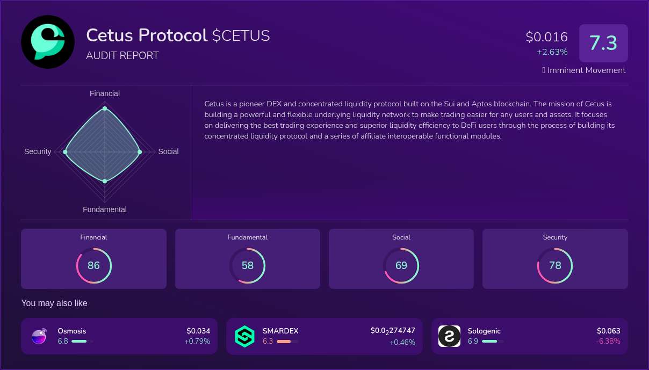Select the Social score gauge
Image resolution: width=649 pixels, height=370 pixels.
click(x=401, y=265)
